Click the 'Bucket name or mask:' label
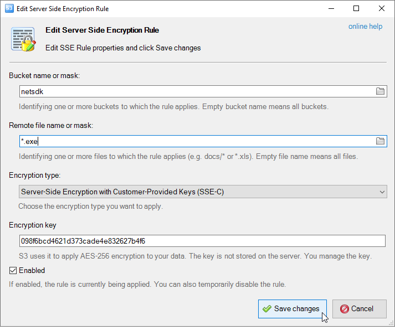 (x=44, y=75)
